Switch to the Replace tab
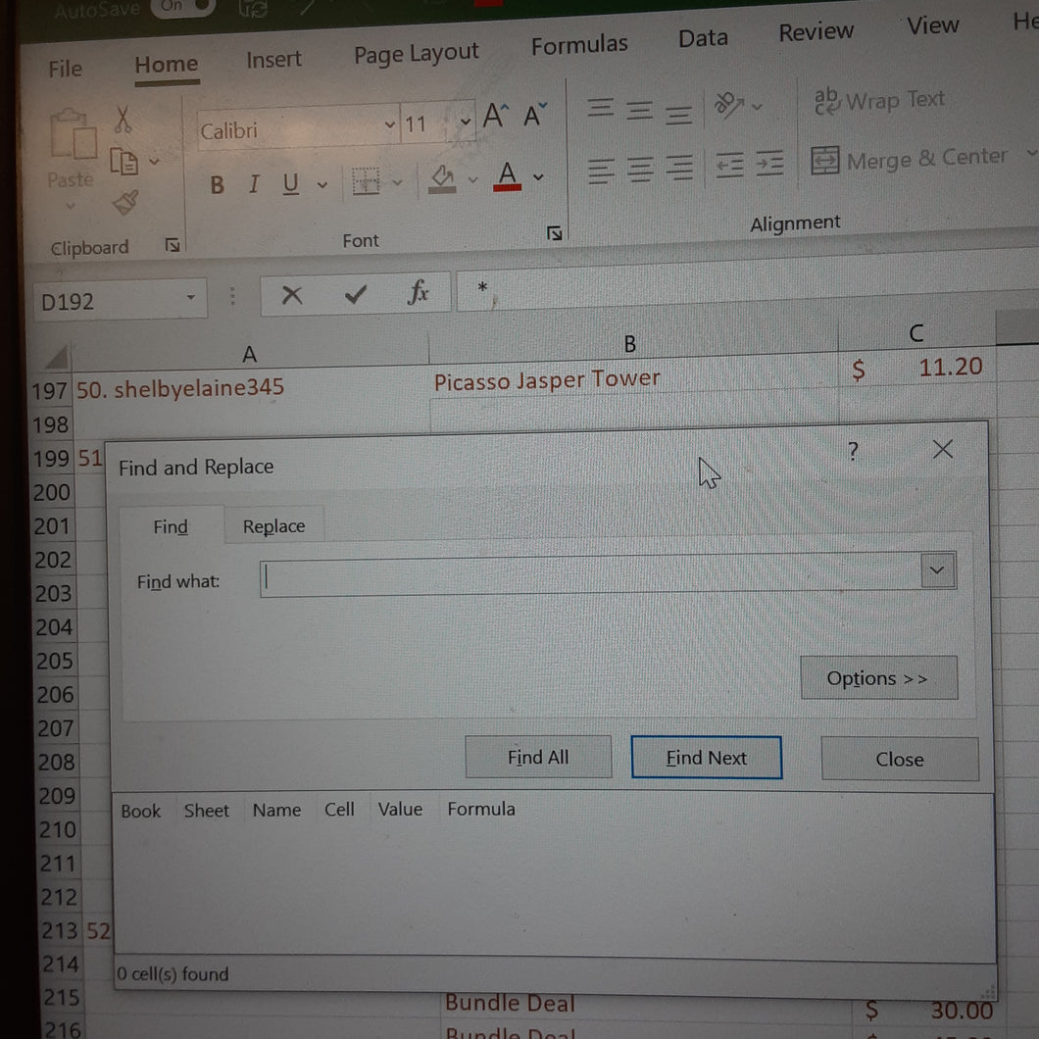This screenshot has height=1039, width=1039. 273,526
